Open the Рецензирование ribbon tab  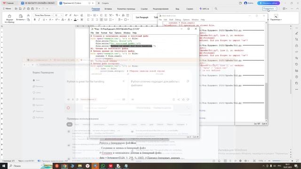[x=161, y=9]
